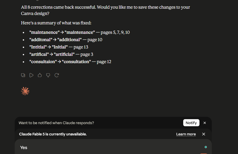Select the 'Intitial' to 'Initial' bullet line
Image resolution: width=238 pixels, height=154 pixels.
pos(59,47)
